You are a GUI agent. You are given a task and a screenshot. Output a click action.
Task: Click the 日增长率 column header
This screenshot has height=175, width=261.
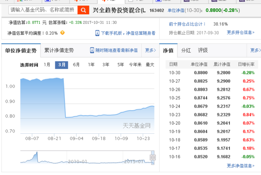246,64
